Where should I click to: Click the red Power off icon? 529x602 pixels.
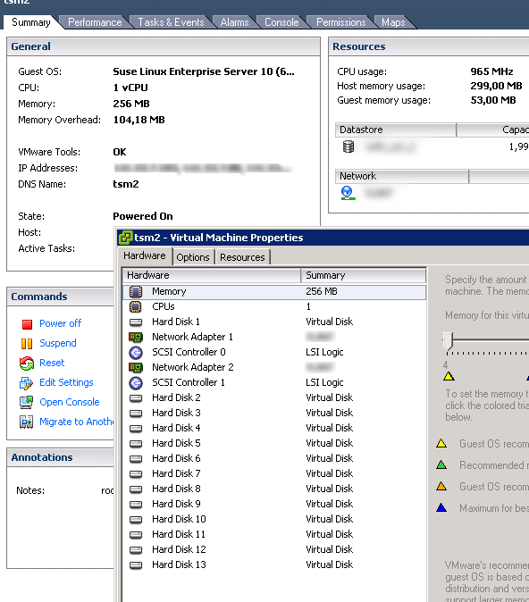[27, 324]
